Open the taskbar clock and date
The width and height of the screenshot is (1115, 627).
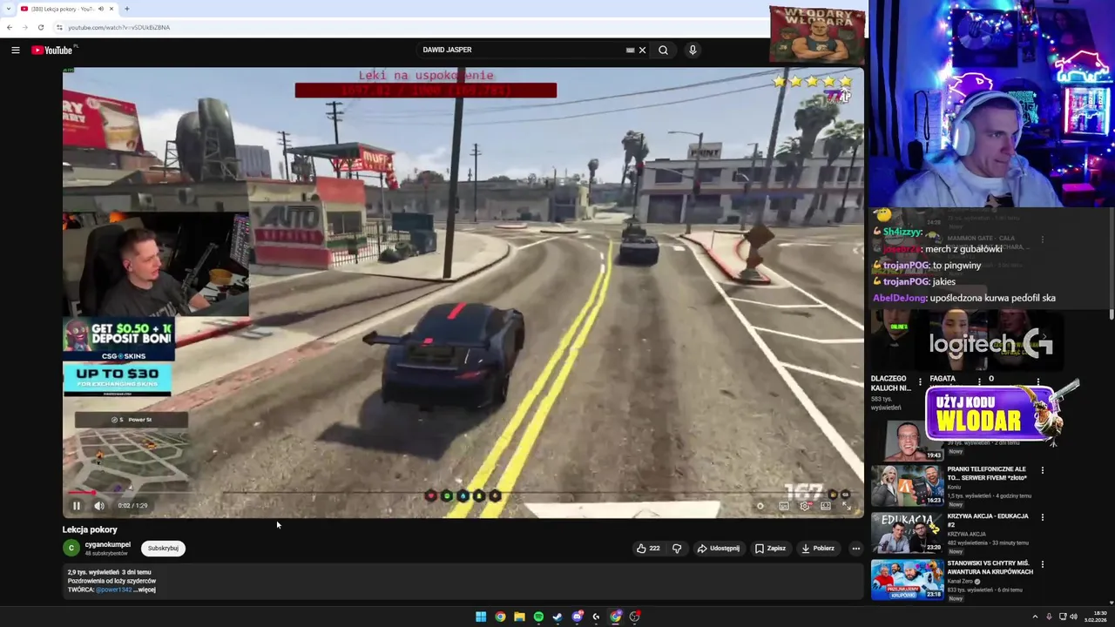(x=1095, y=617)
